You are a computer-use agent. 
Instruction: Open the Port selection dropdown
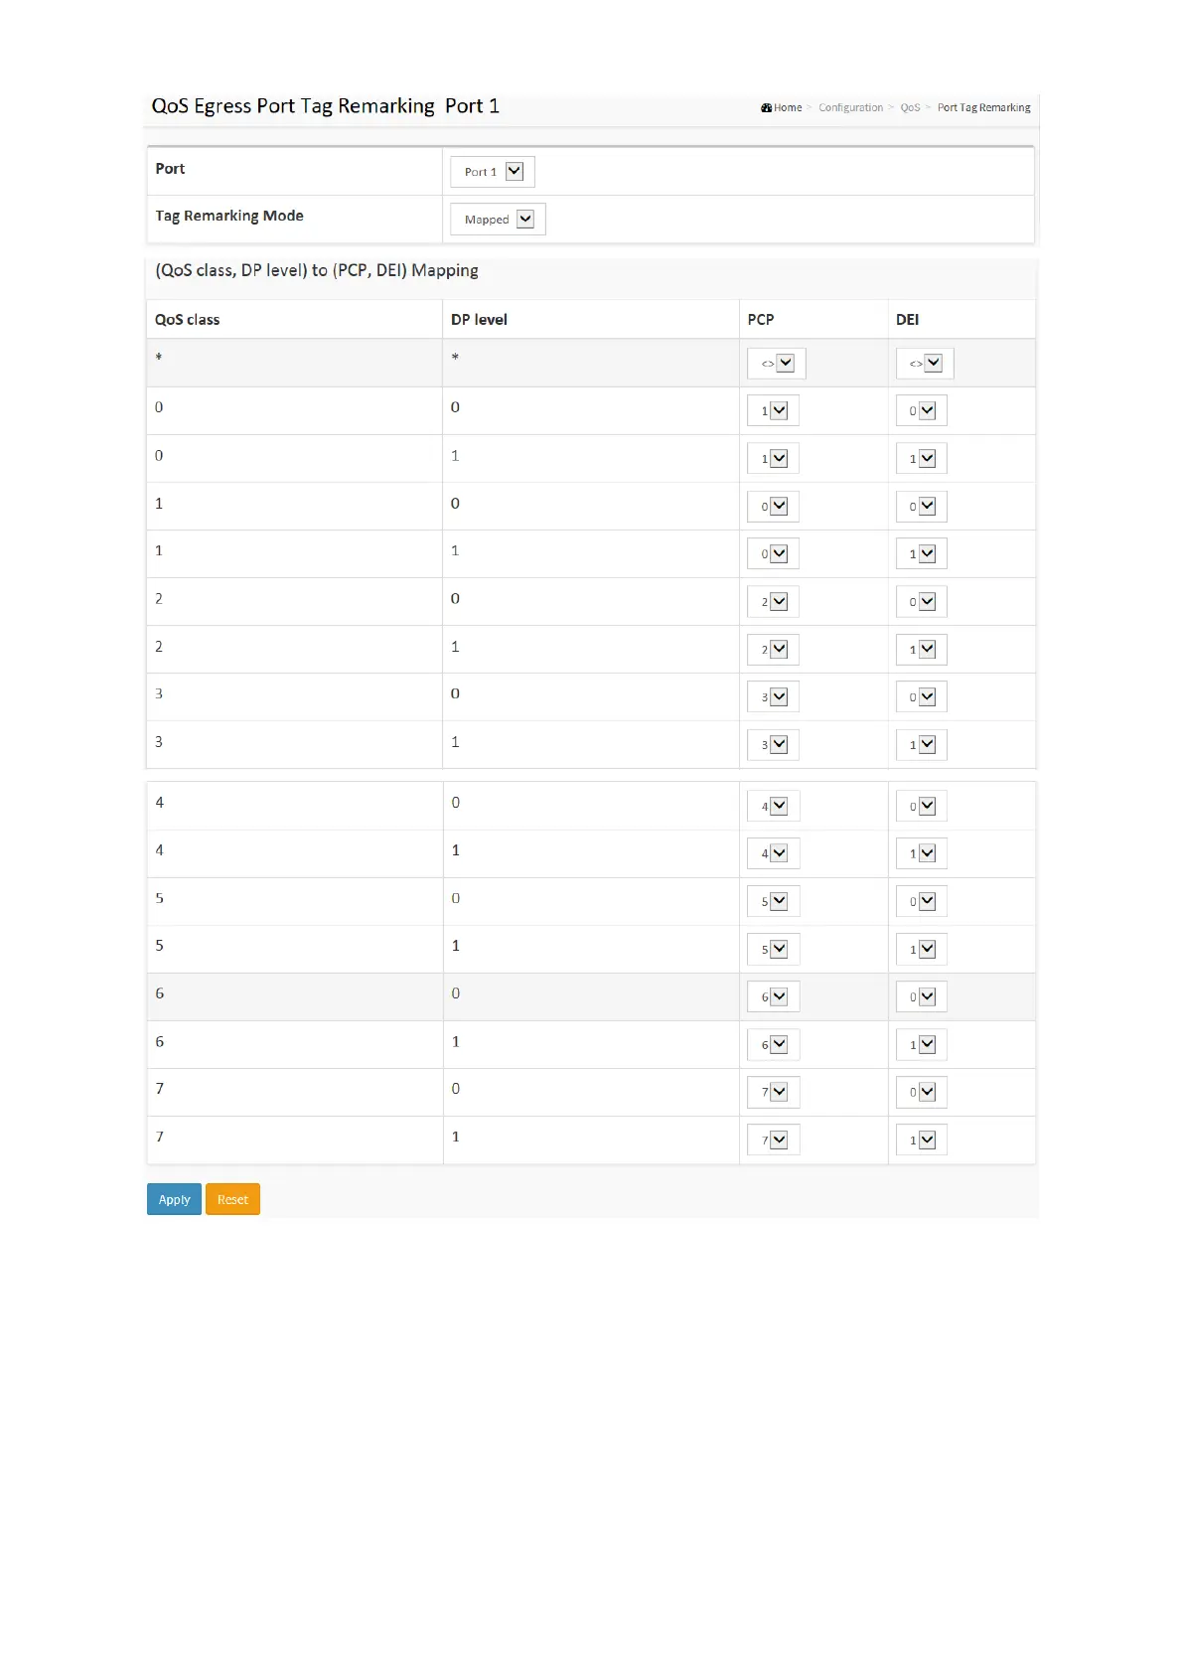tap(493, 172)
